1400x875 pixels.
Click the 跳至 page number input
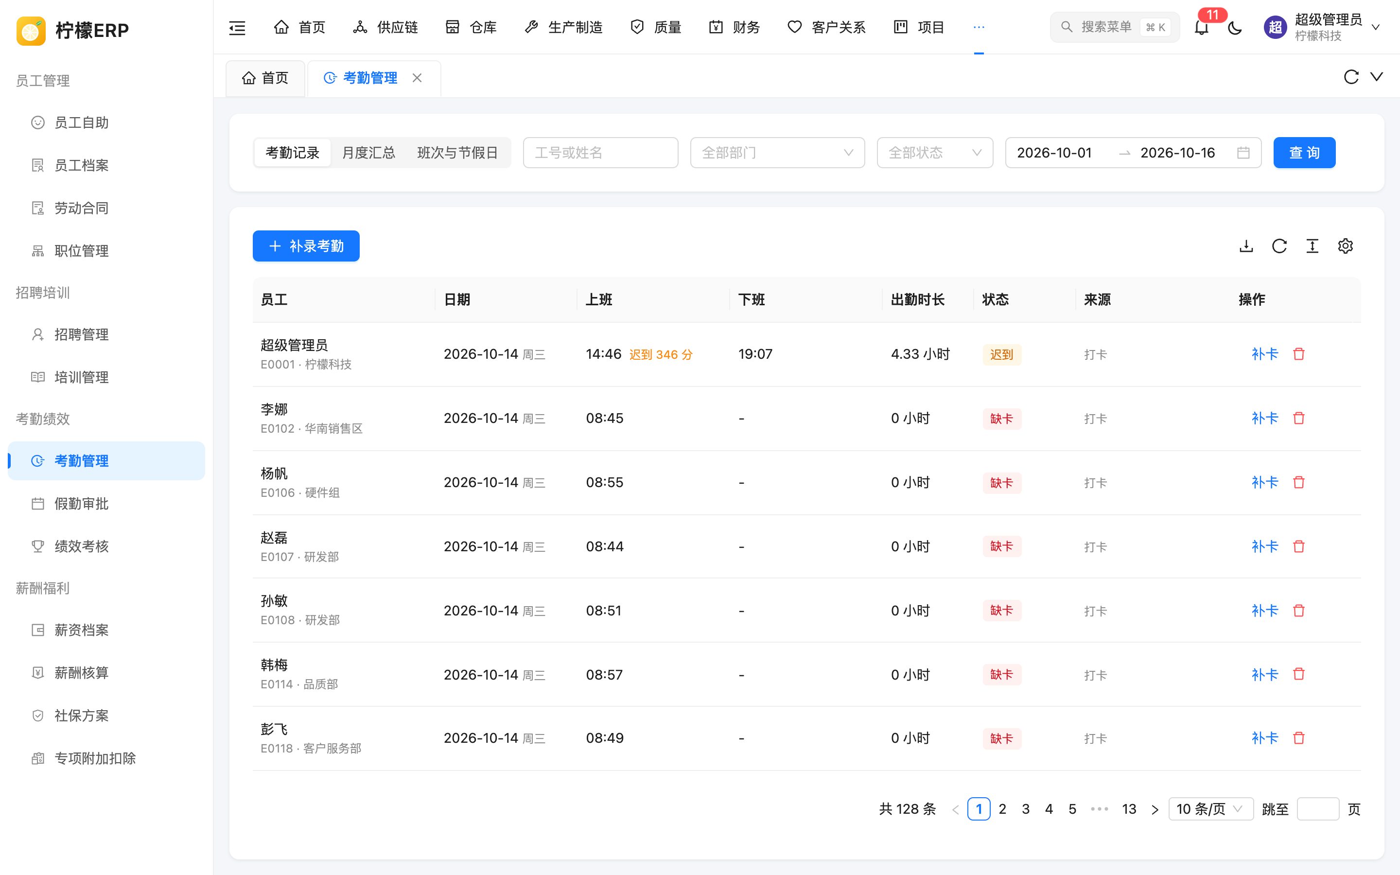1318,809
